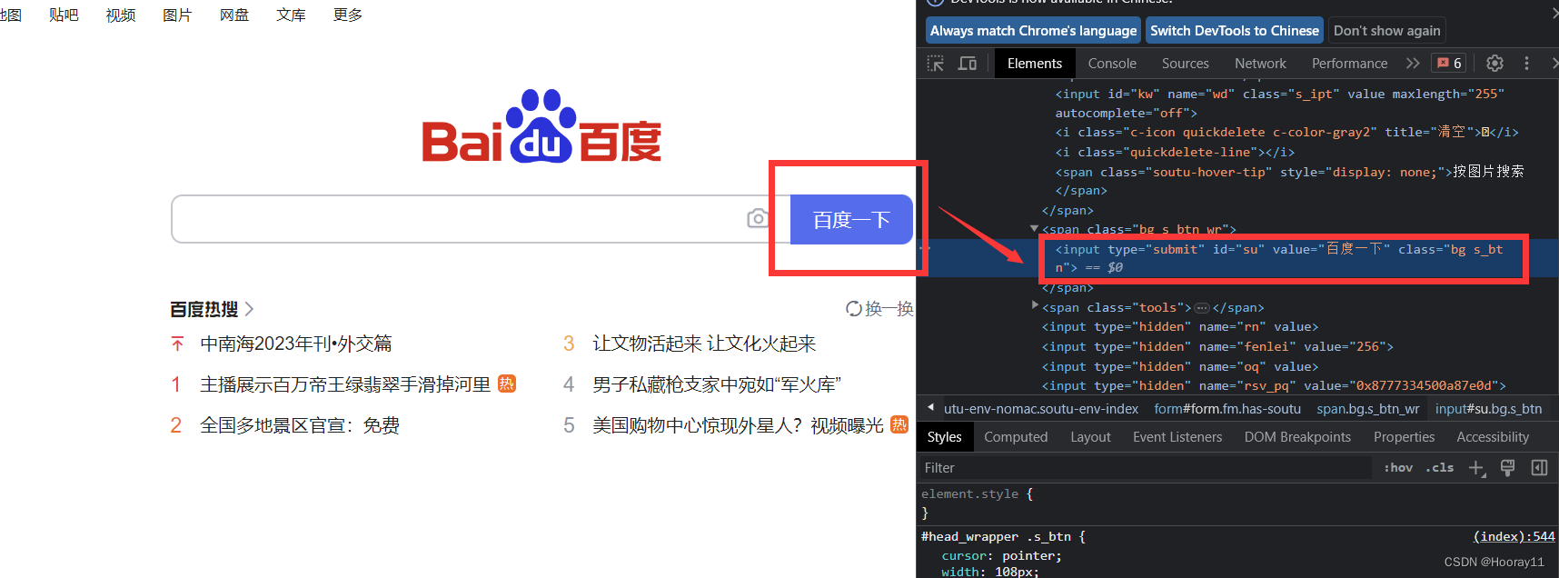Select breadcrumb span.bg.s_btn_wr
Screen dimensions: 1559x578
[1367, 409]
